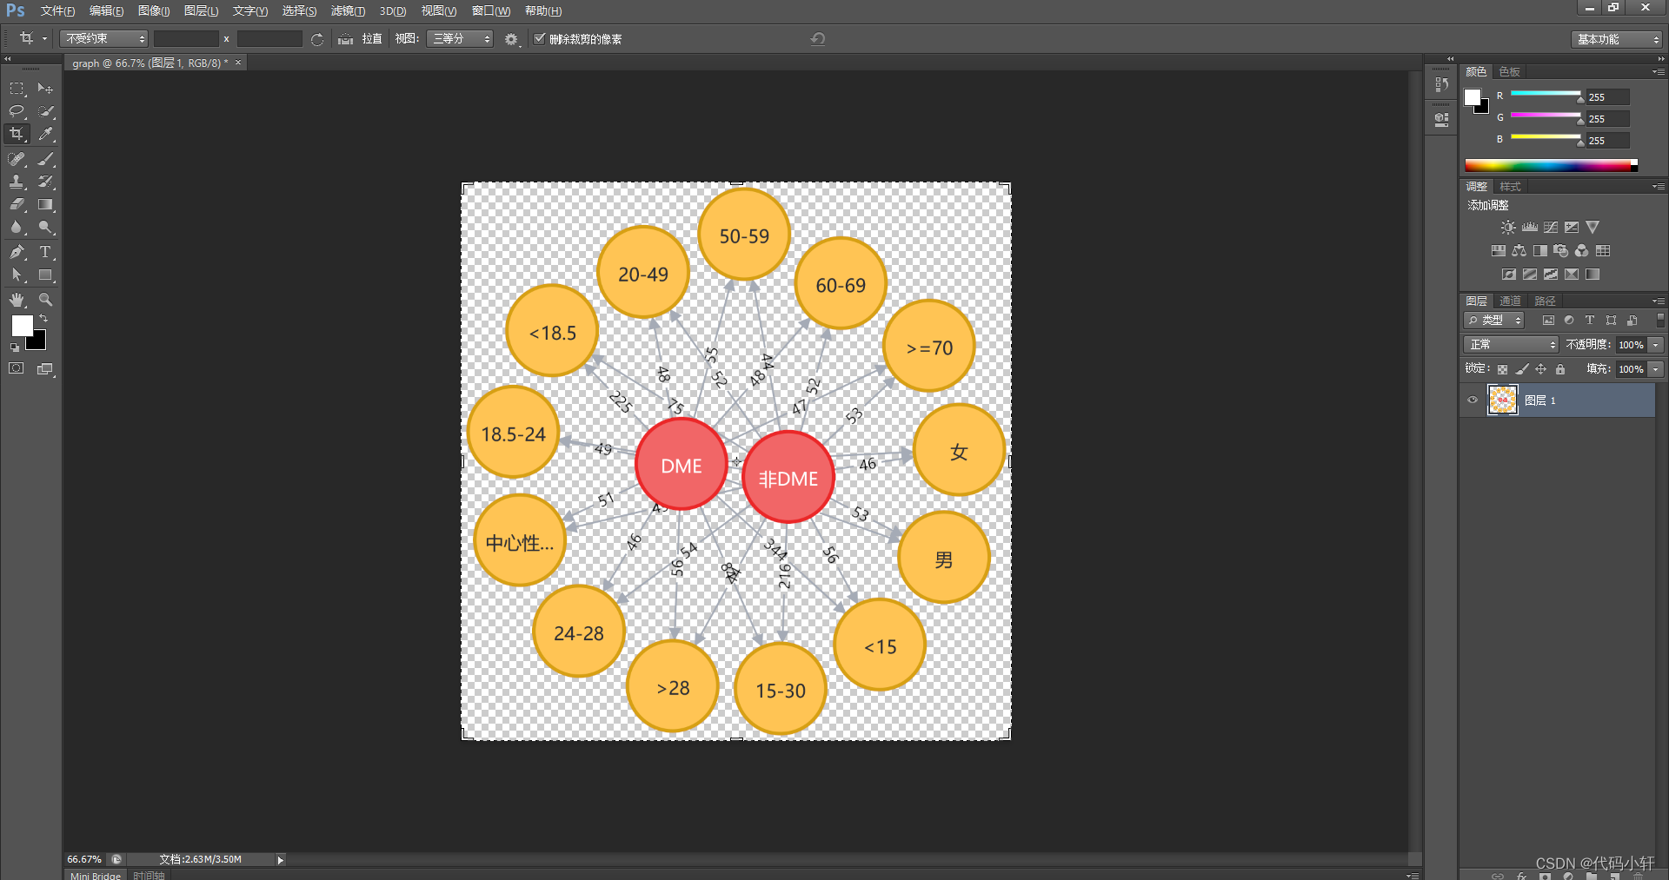The width and height of the screenshot is (1669, 880).
Task: Toggle the delete cropped pixels checkbox
Action: (x=540, y=38)
